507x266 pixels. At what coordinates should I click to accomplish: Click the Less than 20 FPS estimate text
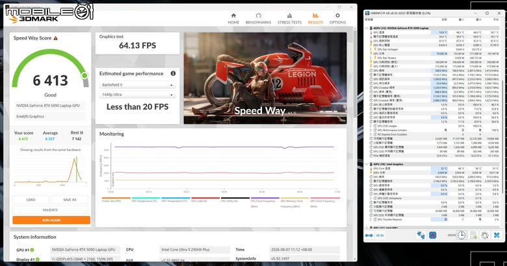click(137, 107)
